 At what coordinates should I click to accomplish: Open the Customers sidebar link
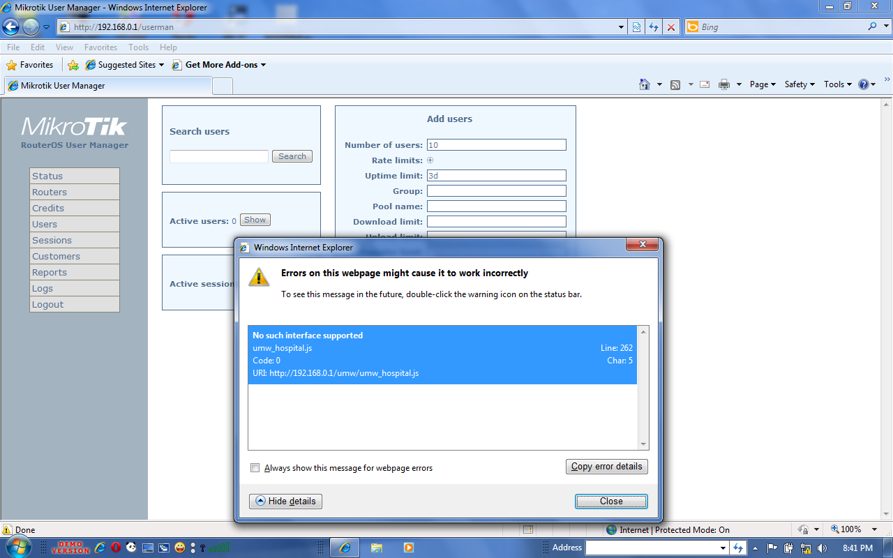pos(74,256)
